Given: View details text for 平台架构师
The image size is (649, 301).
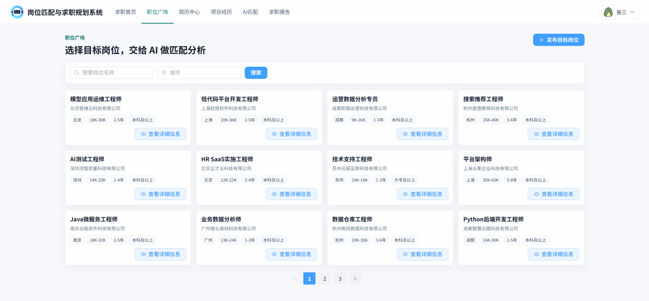Looking at the screenshot, I should tap(557, 194).
